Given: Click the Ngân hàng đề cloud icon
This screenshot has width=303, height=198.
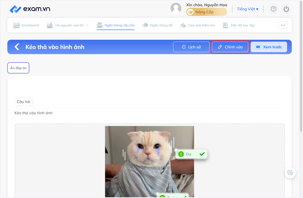Looking at the screenshot, I should (145, 25).
